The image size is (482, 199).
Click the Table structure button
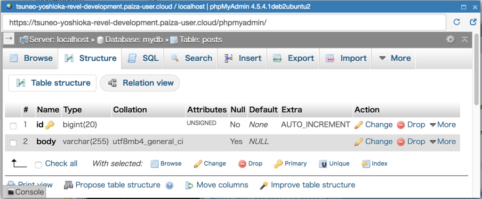(52, 83)
